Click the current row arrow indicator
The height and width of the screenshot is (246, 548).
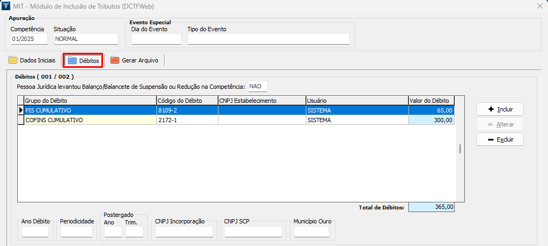(x=21, y=110)
